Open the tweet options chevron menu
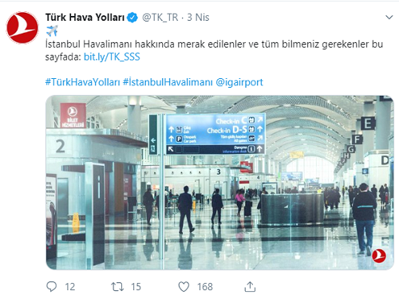This screenshot has height=303, width=399. [x=389, y=18]
